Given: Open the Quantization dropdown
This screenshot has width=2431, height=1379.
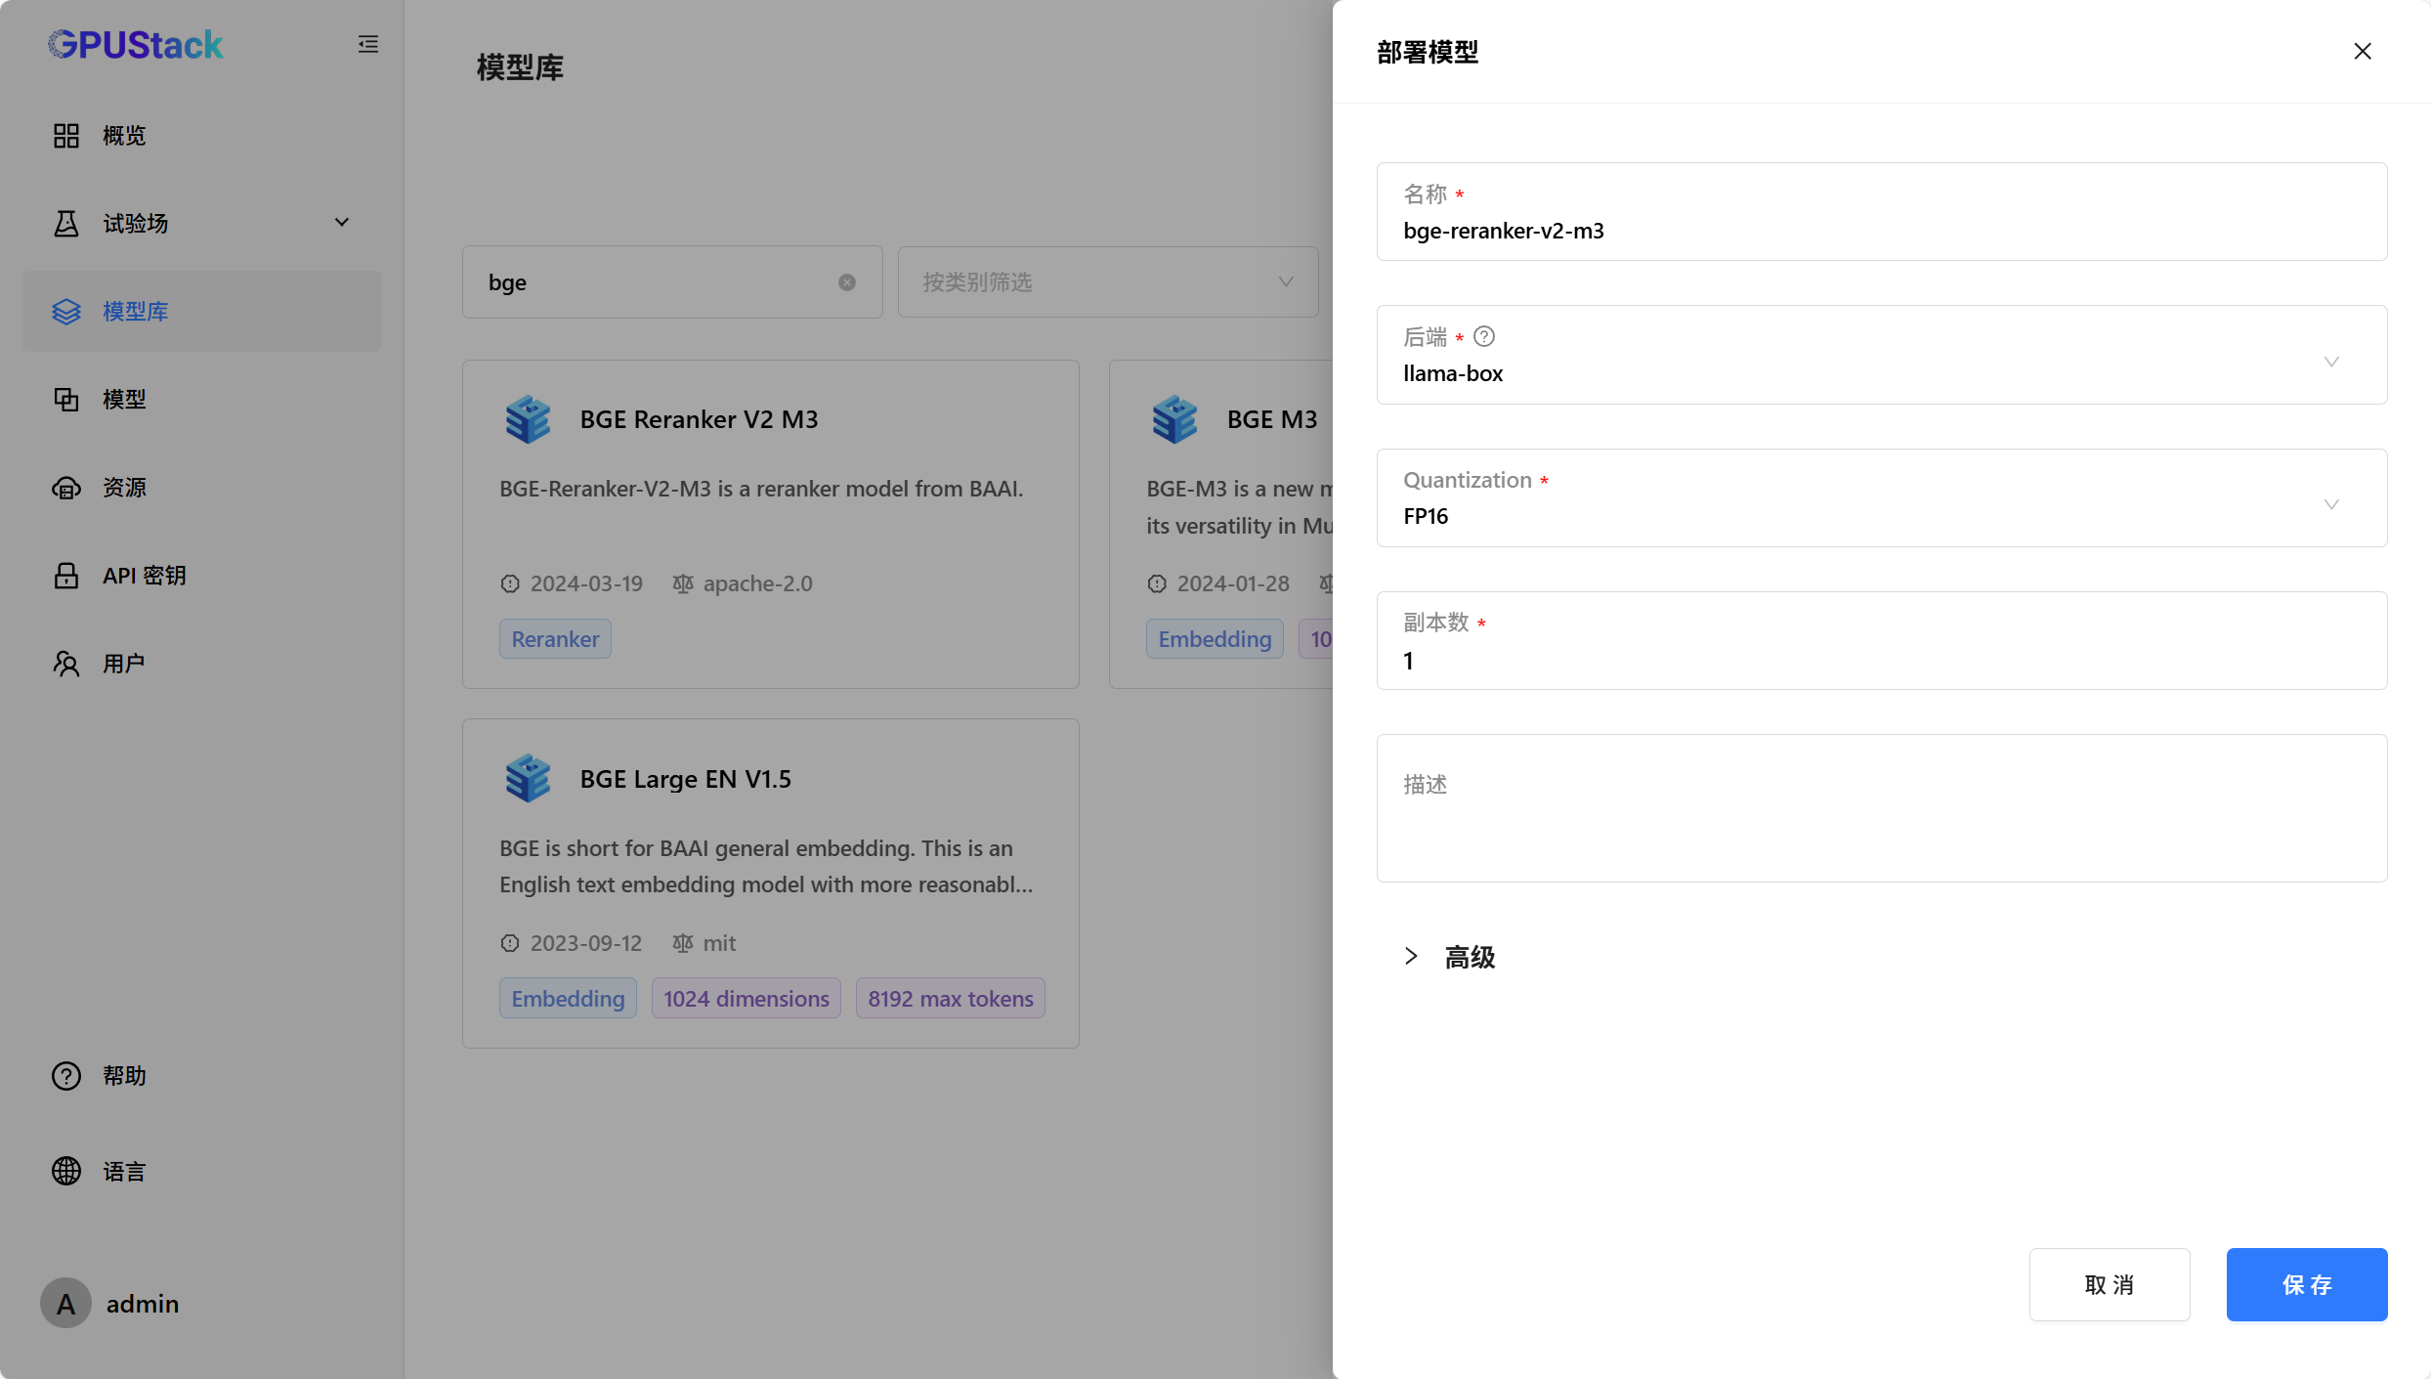Looking at the screenshot, I should (x=2332, y=504).
